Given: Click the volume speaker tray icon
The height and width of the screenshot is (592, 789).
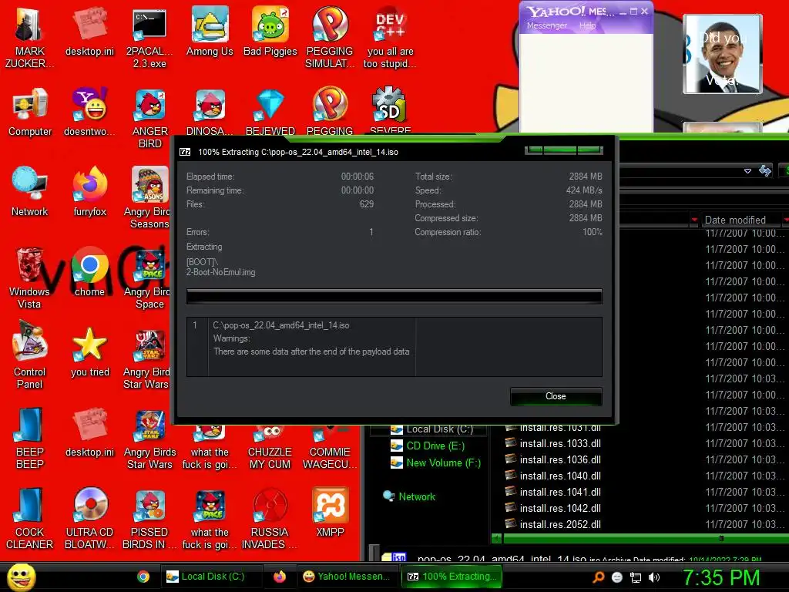Looking at the screenshot, I should 653,577.
